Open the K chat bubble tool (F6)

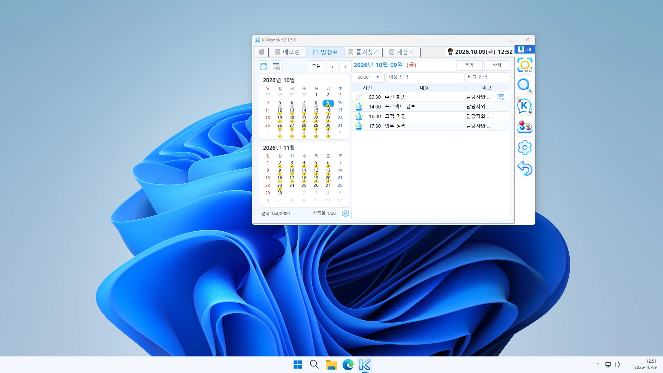(525, 106)
